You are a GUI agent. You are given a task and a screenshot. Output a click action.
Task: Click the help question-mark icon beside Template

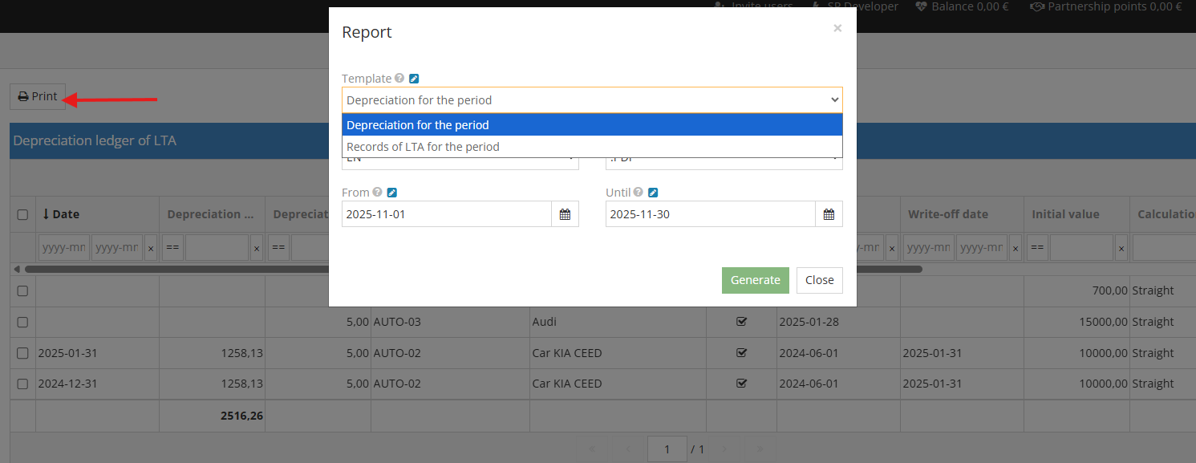click(x=399, y=78)
